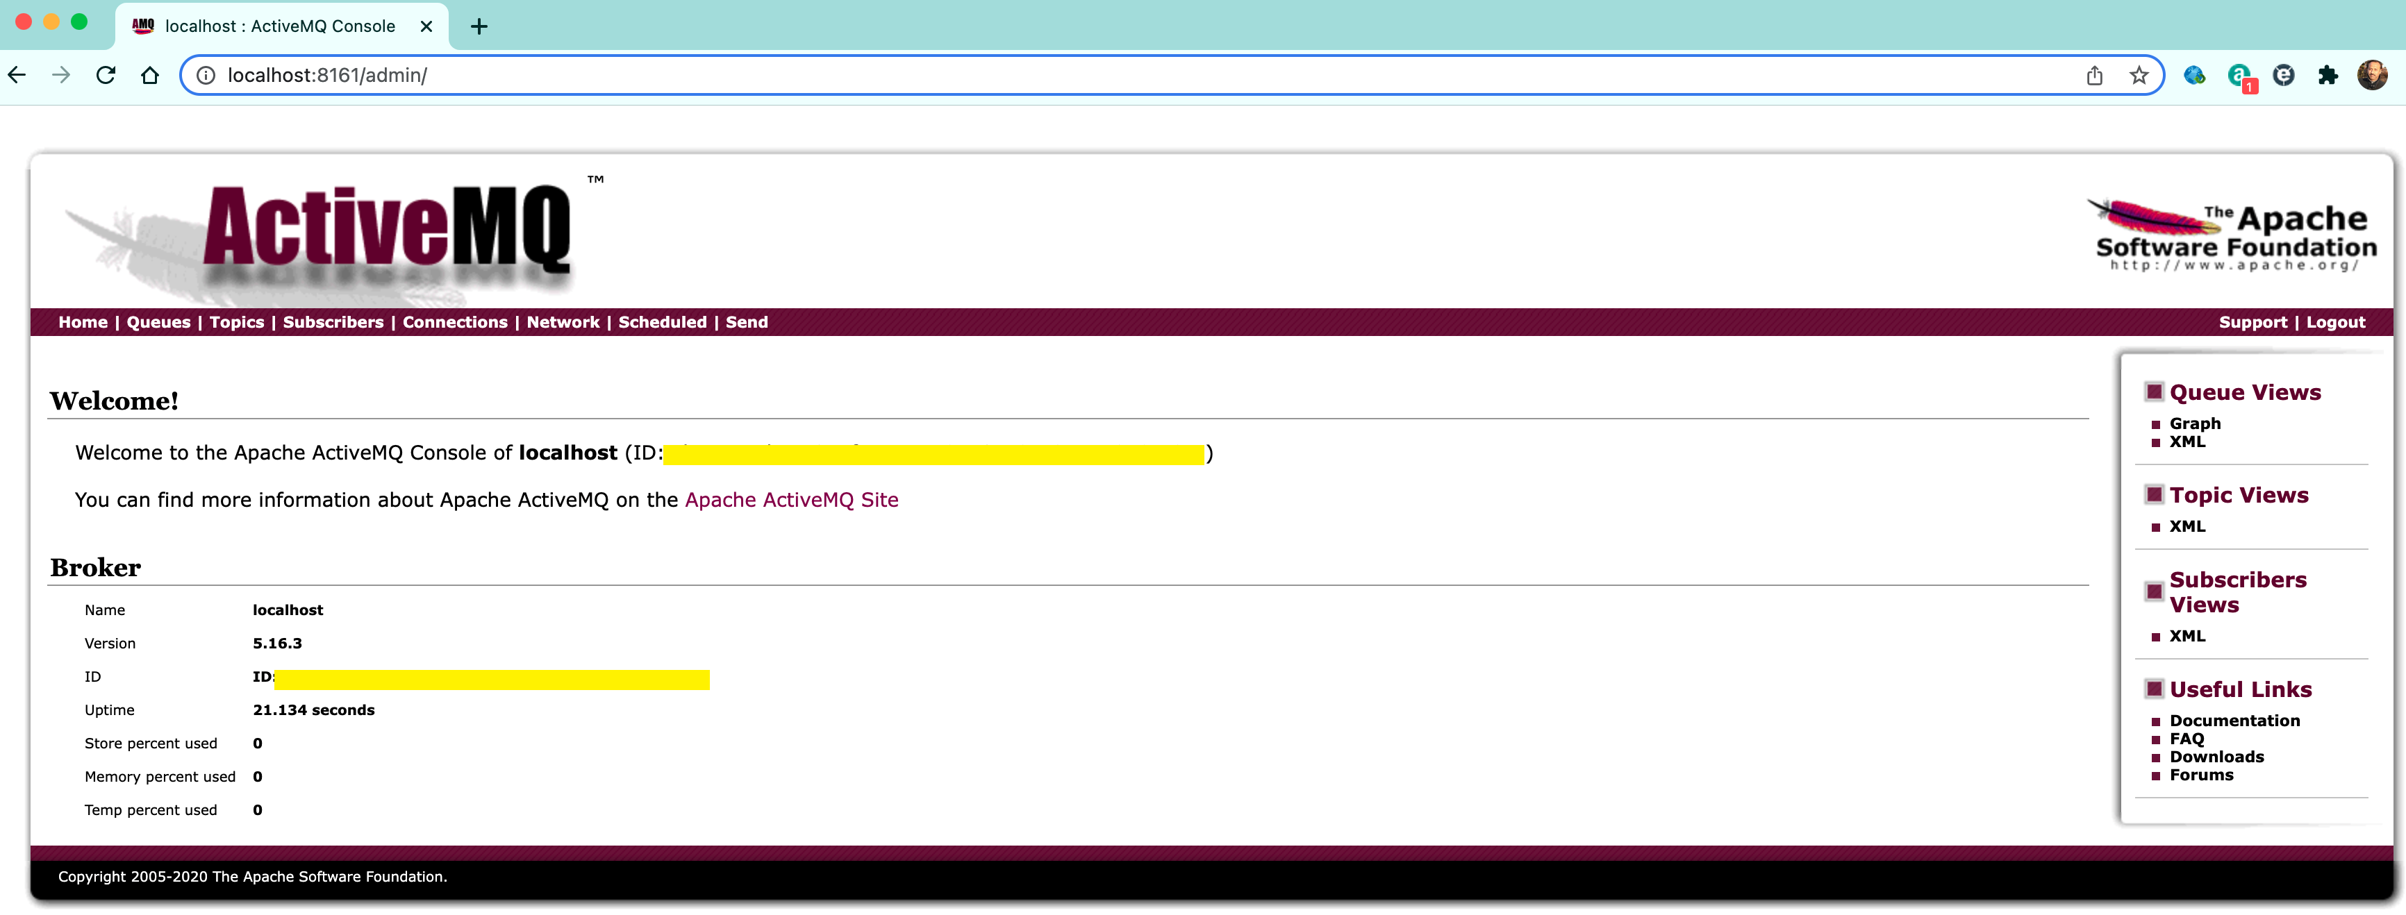The image size is (2406, 915).
Task: Open the Queues page
Action: [159, 322]
